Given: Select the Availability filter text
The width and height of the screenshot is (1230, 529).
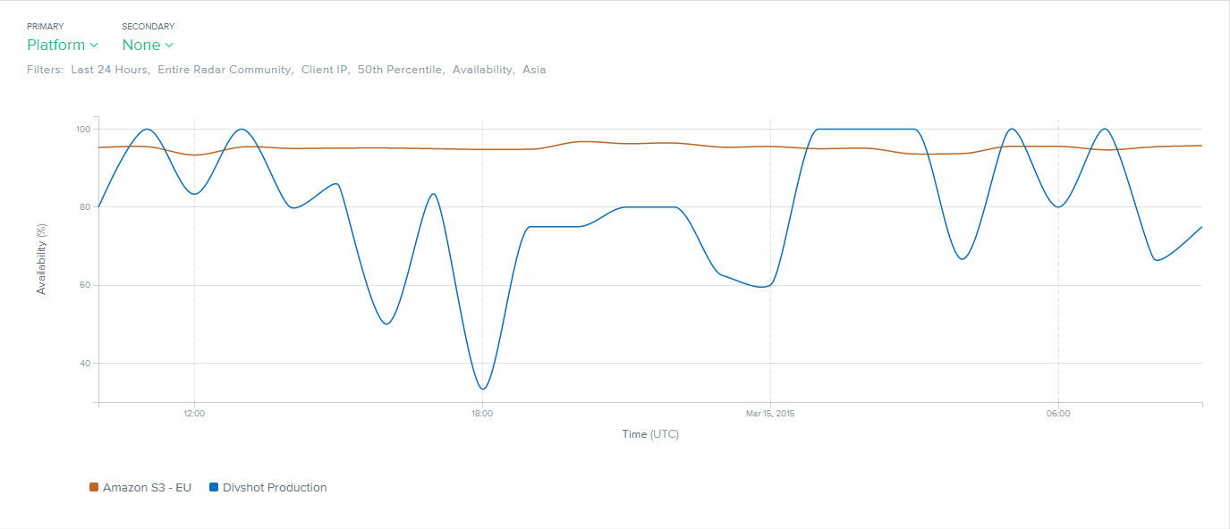Looking at the screenshot, I should (482, 70).
